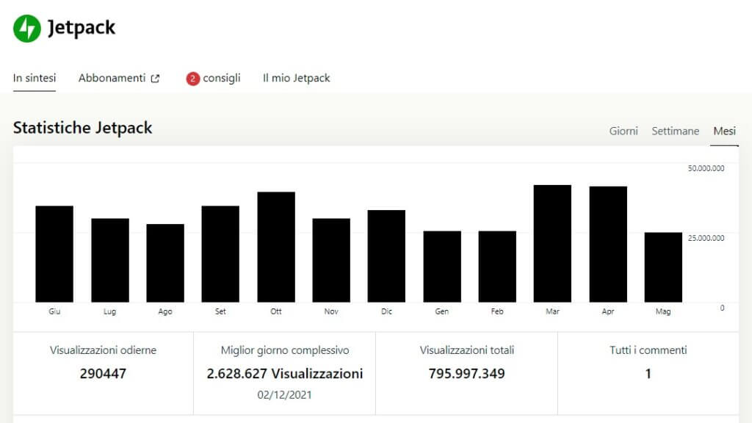752x423 pixels.
Task: Pick the Dic bar in the chart
Action: pyautogui.click(x=386, y=256)
